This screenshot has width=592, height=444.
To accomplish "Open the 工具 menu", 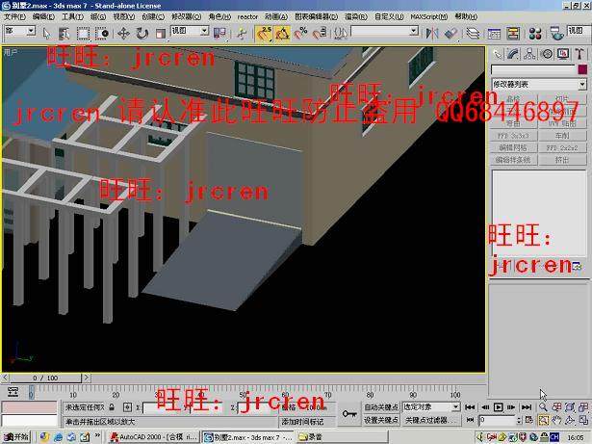I will point(72,17).
